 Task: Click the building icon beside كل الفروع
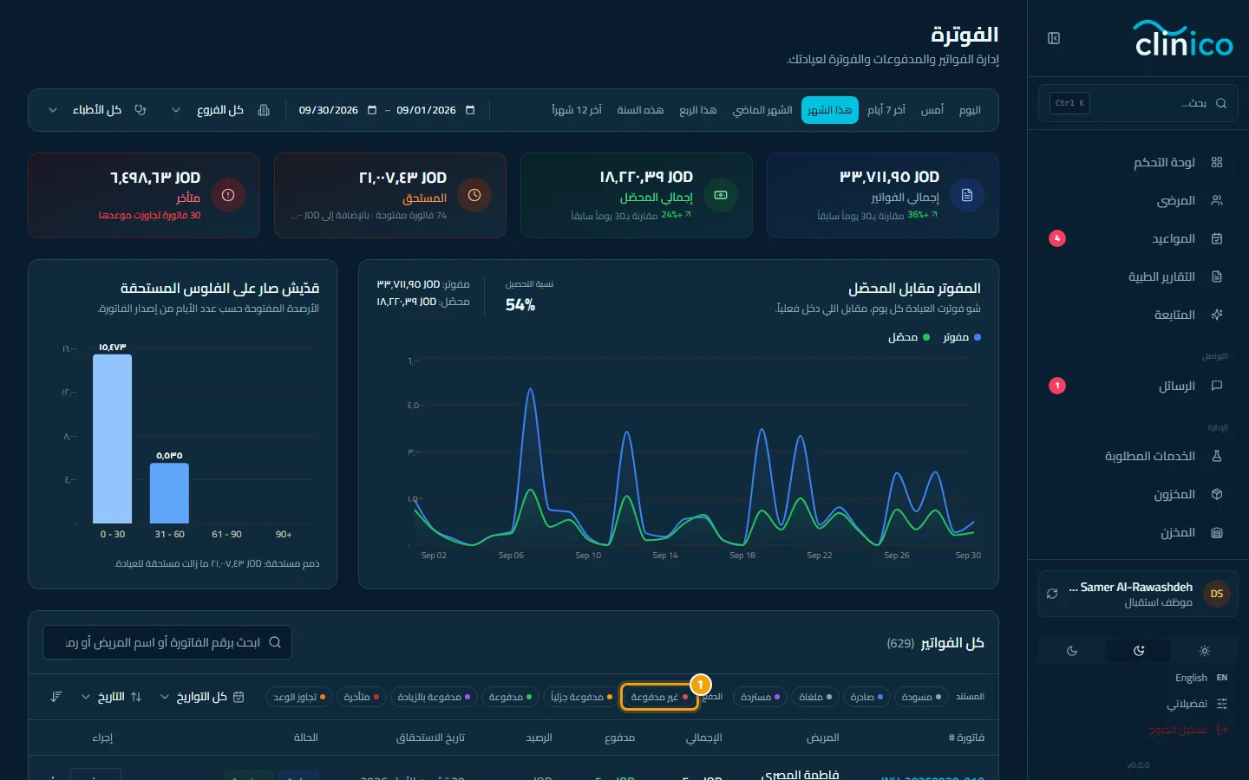264,110
